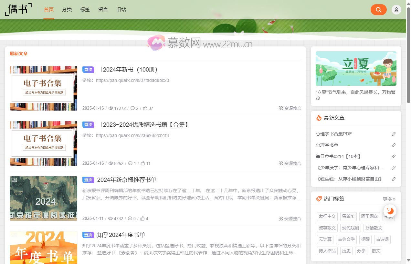Click the thumbs-up icon on 「2024年新书」 post
Screen dimensions: 411x264
145,108
